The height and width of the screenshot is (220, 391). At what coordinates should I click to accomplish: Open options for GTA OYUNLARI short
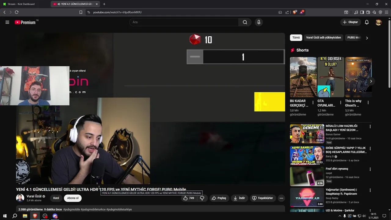341,102
